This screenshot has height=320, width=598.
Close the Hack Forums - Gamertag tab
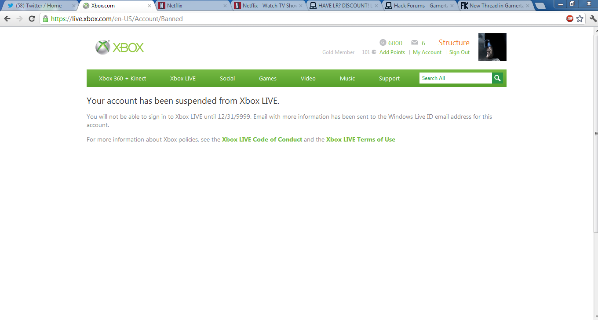pyautogui.click(x=452, y=6)
